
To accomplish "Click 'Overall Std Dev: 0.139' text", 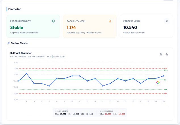I will 134,33.
